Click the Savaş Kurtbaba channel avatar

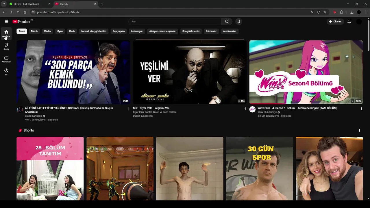coord(20,109)
